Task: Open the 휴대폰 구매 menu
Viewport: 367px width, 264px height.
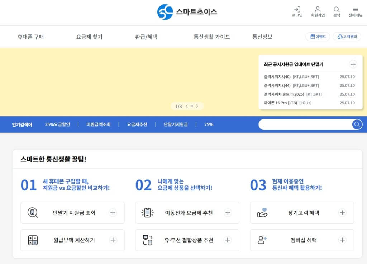Action: tap(30, 37)
